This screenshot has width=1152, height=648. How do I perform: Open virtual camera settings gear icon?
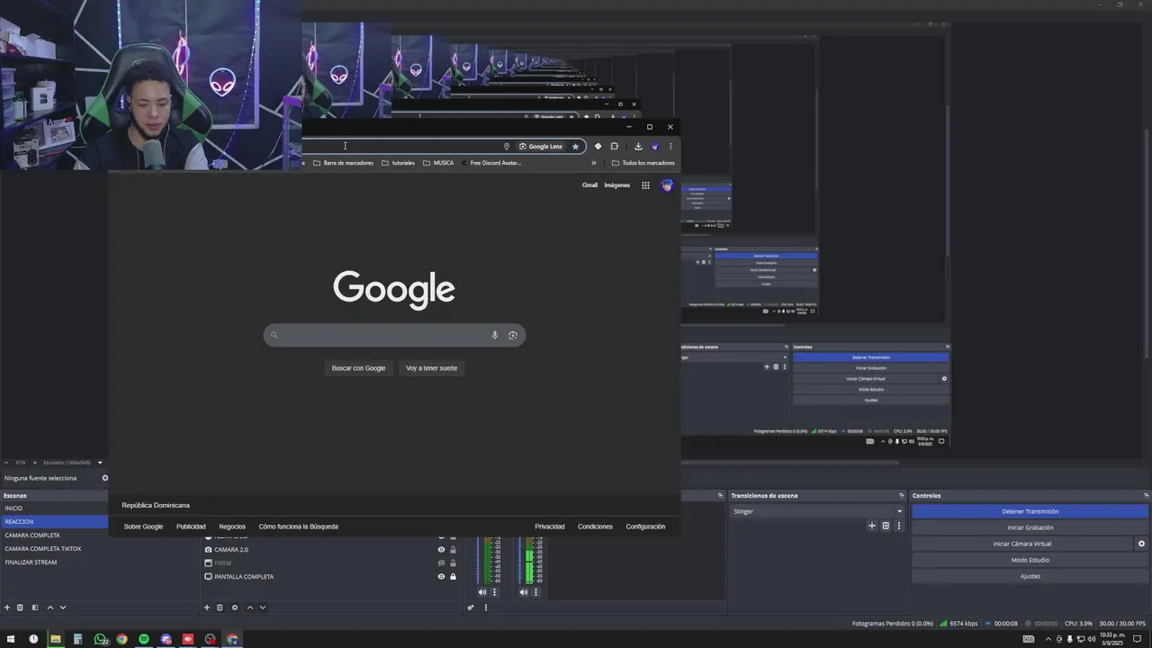(1141, 544)
